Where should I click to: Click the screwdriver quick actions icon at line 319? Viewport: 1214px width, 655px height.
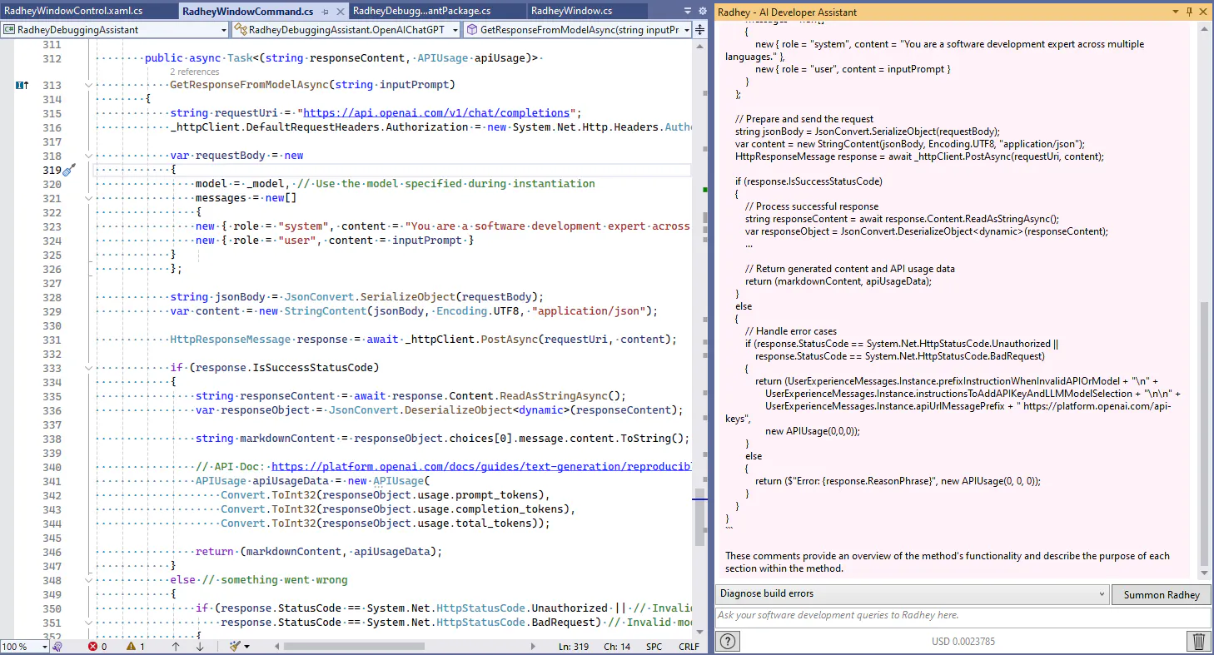click(70, 170)
